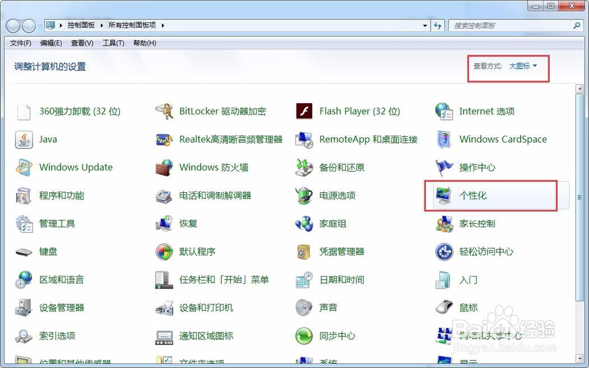Expand the arrow after 所有控制面板项 in breadcrumb

(163, 25)
